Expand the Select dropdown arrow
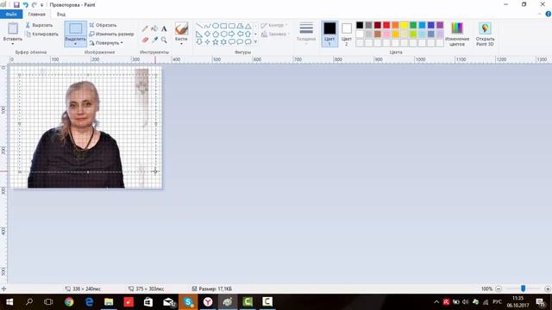 click(x=75, y=44)
